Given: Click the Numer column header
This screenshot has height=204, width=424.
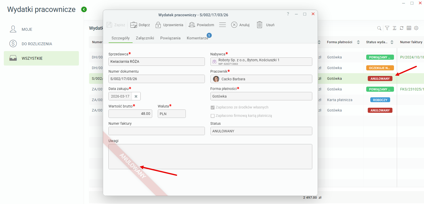Looking at the screenshot, I should point(97,42).
